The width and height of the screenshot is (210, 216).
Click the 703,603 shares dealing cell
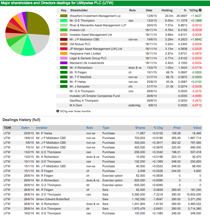(140, 138)
